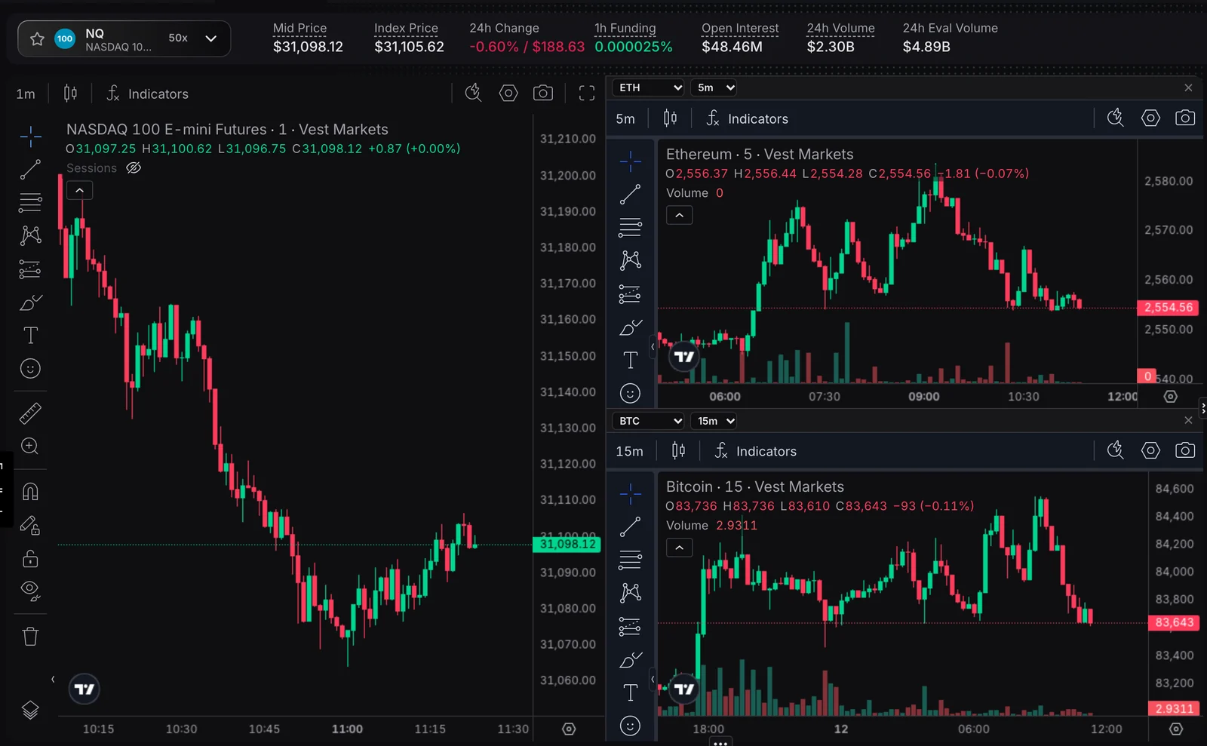Toggle magnet mode in NASDAQ chart

coord(30,492)
